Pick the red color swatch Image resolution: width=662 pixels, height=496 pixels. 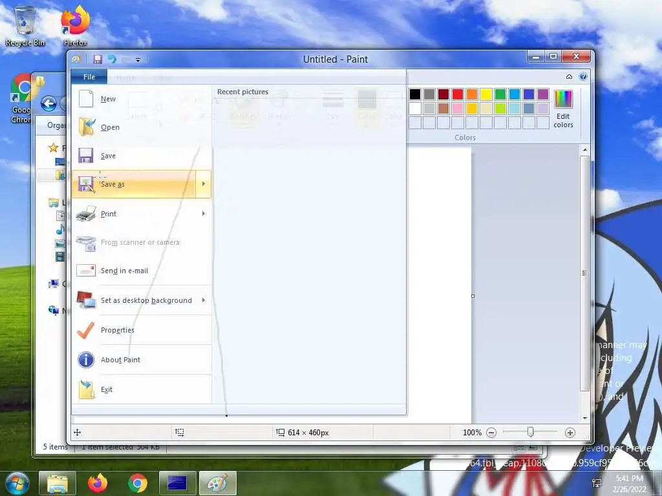click(x=458, y=94)
